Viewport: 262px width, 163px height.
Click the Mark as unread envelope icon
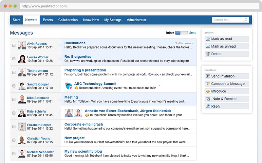tap(208, 46)
